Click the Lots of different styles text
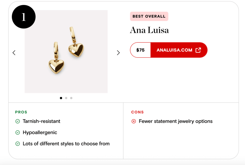 (x=66, y=144)
